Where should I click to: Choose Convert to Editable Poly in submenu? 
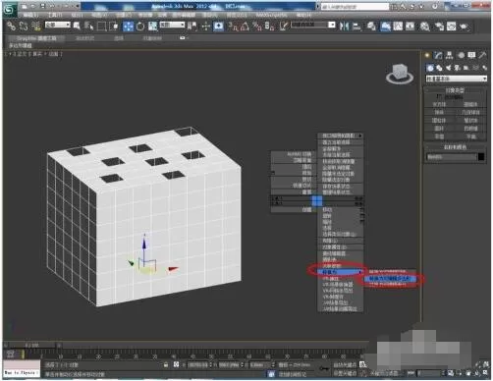(389, 279)
